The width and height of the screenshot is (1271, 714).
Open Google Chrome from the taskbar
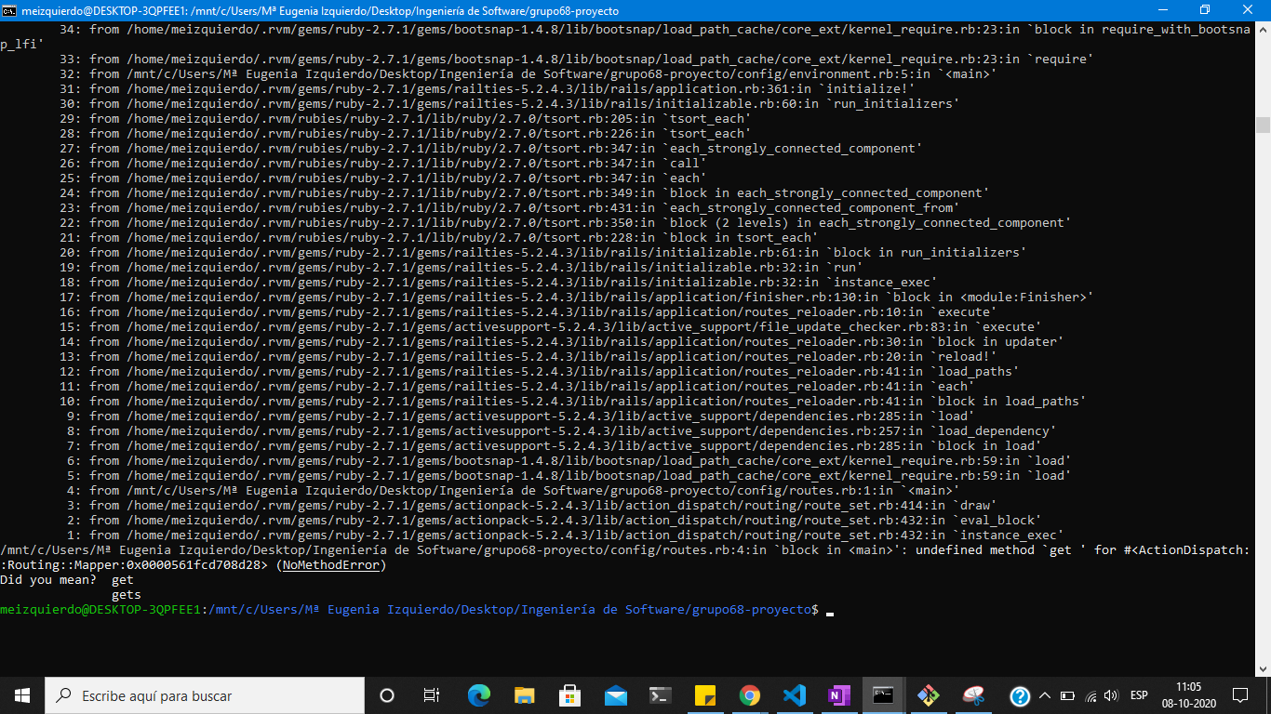click(750, 694)
